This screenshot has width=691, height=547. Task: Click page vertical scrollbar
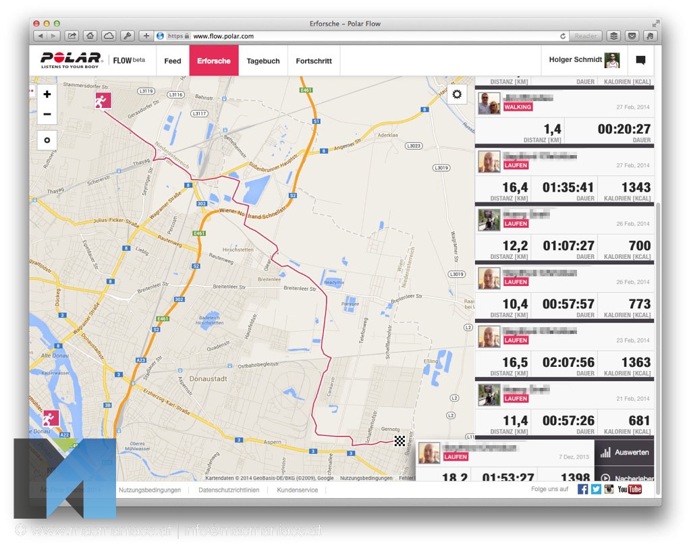pos(658,348)
